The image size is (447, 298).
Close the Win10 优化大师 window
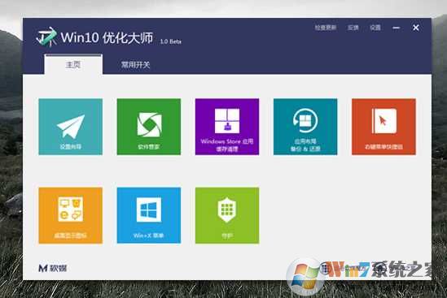pyautogui.click(x=416, y=28)
